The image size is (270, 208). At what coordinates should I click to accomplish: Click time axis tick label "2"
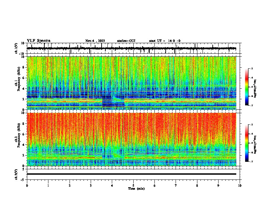[70, 186]
